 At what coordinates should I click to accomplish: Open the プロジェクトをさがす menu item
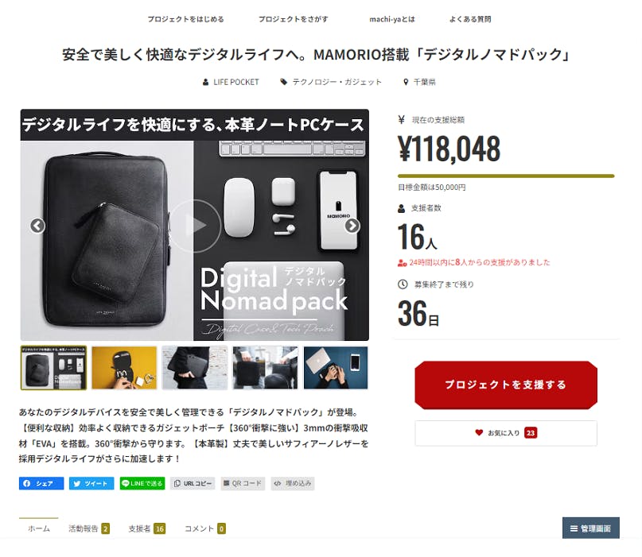(294, 19)
